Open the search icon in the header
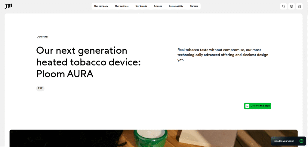This screenshot has height=147, width=308. click(x=283, y=6)
